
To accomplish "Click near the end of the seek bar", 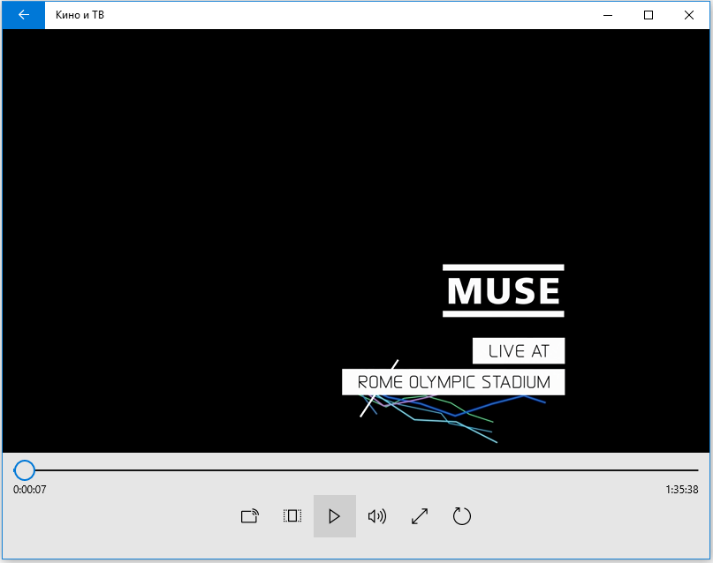I will coord(680,470).
